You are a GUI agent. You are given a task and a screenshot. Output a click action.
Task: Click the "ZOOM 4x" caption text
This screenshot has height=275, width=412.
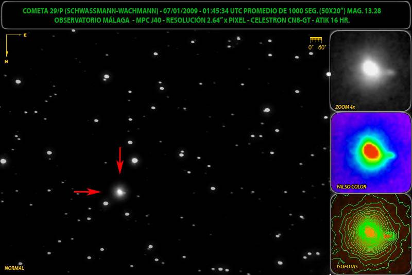click(x=345, y=107)
